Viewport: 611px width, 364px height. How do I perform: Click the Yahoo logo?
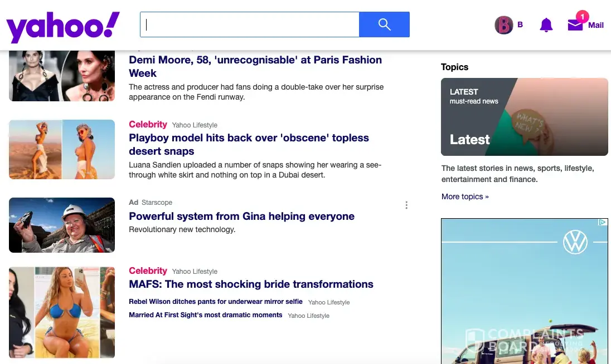63,27
